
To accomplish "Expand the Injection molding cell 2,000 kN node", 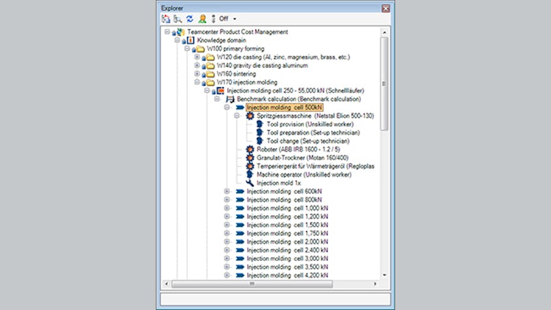I will click(227, 242).
